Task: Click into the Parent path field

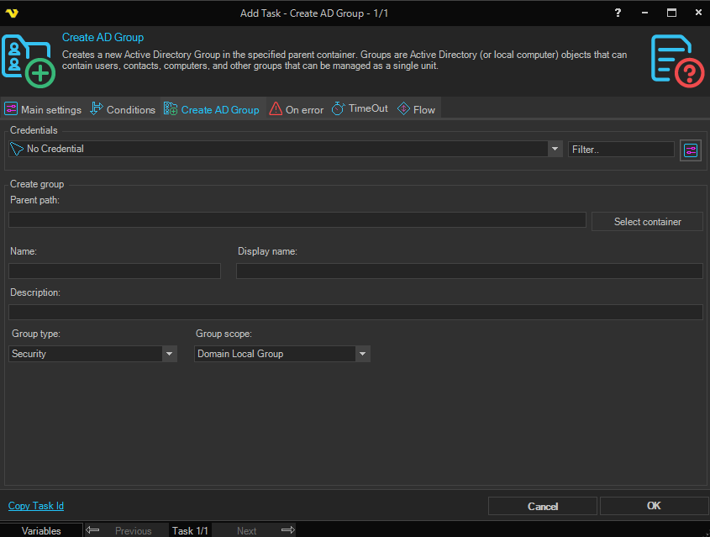Action: coord(297,220)
